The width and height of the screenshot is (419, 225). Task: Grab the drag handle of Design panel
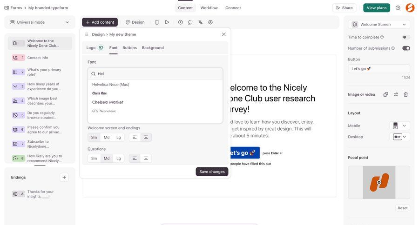click(x=86, y=34)
